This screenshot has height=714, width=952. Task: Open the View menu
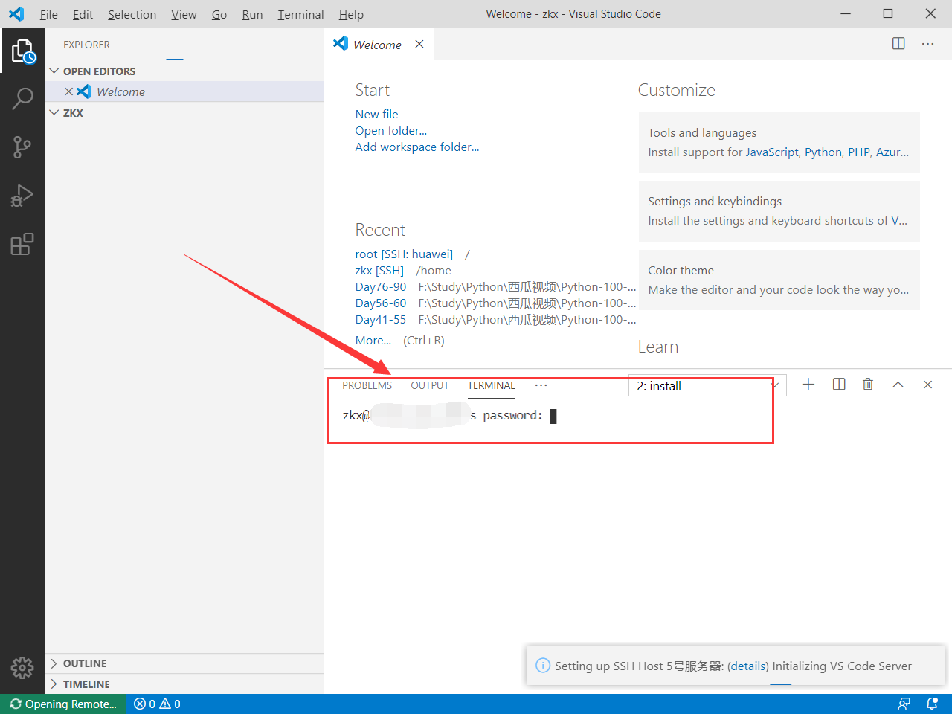pos(184,14)
